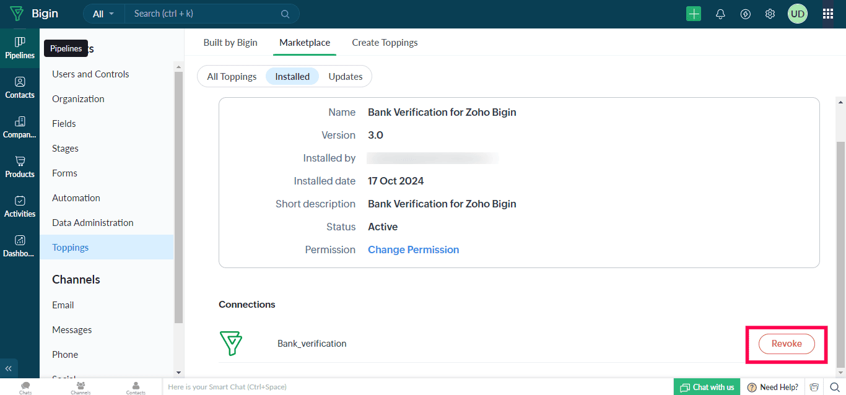Viewport: 846px width, 395px height.
Task: Open the apps grid launcher
Action: [x=828, y=14]
